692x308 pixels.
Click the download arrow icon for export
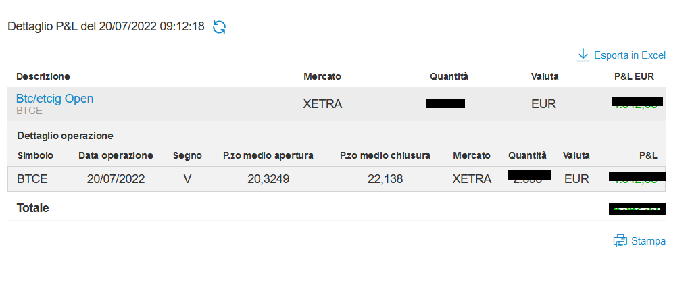coord(583,55)
